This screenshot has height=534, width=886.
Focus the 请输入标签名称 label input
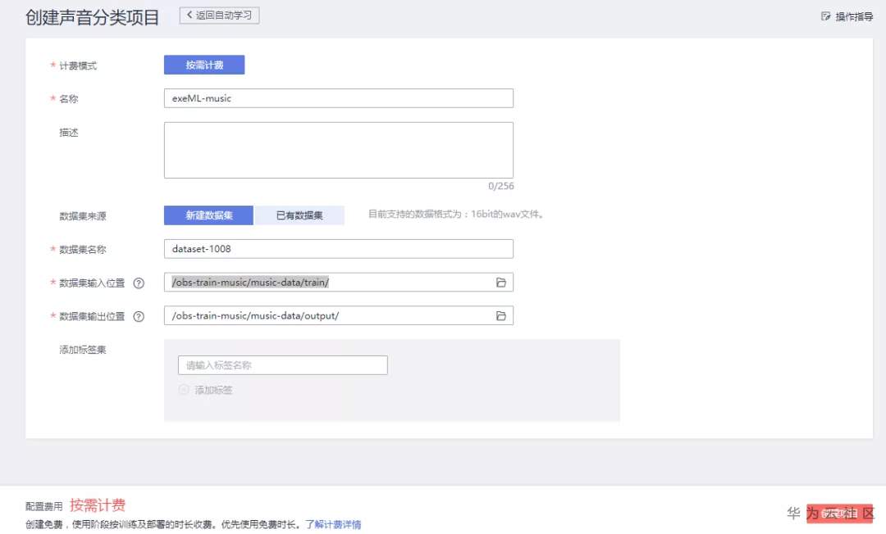(x=282, y=364)
